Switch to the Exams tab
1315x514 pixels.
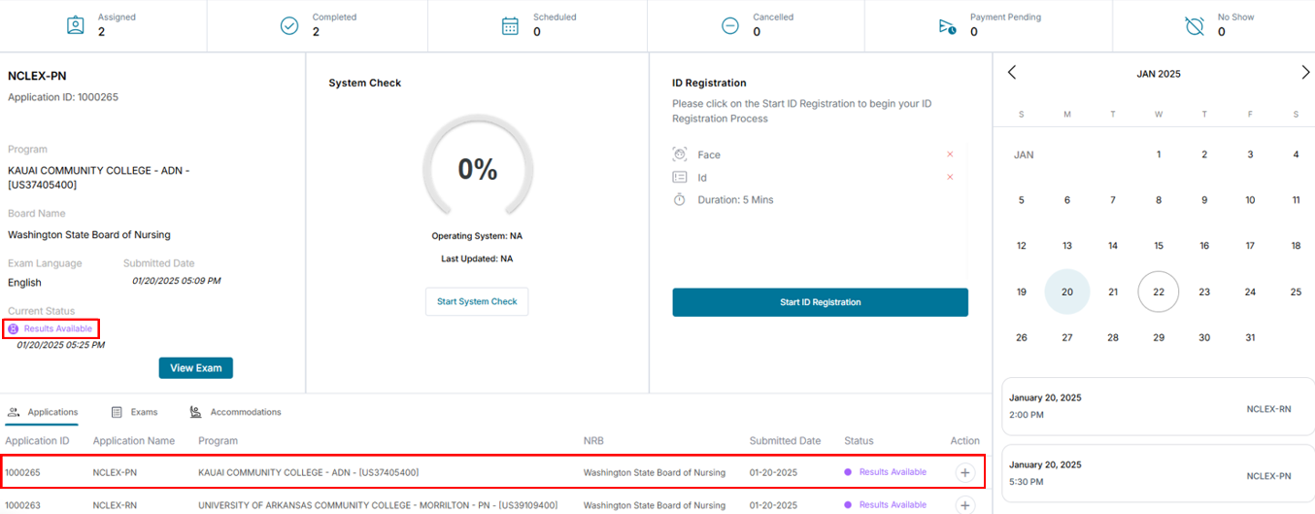pyautogui.click(x=134, y=412)
